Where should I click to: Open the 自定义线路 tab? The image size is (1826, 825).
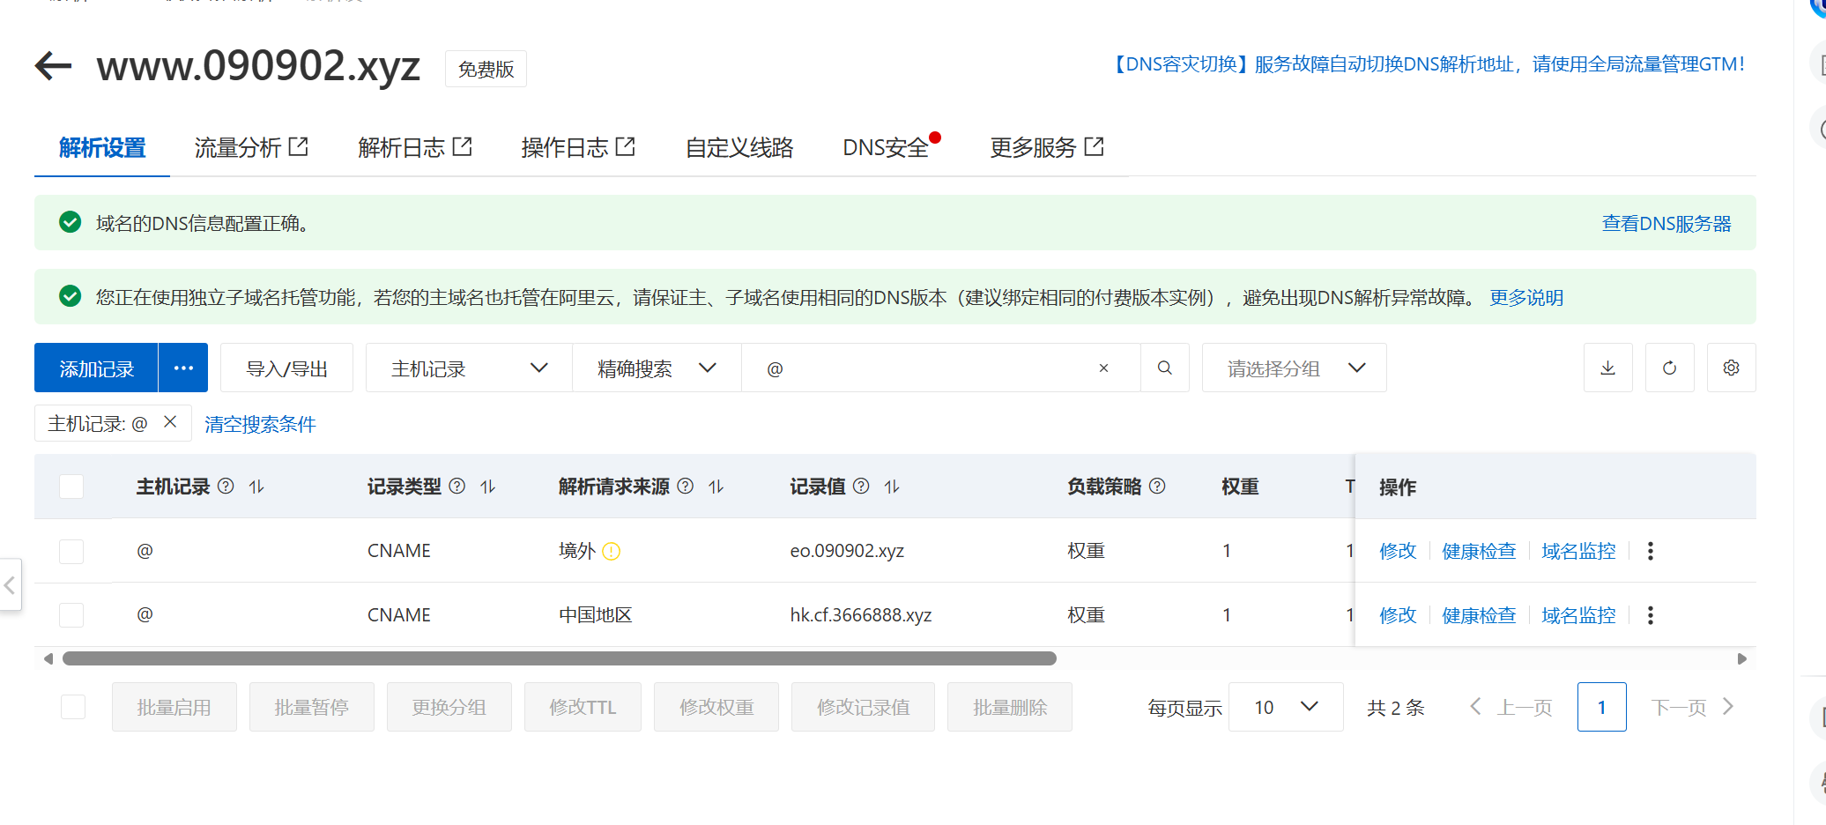(x=739, y=147)
